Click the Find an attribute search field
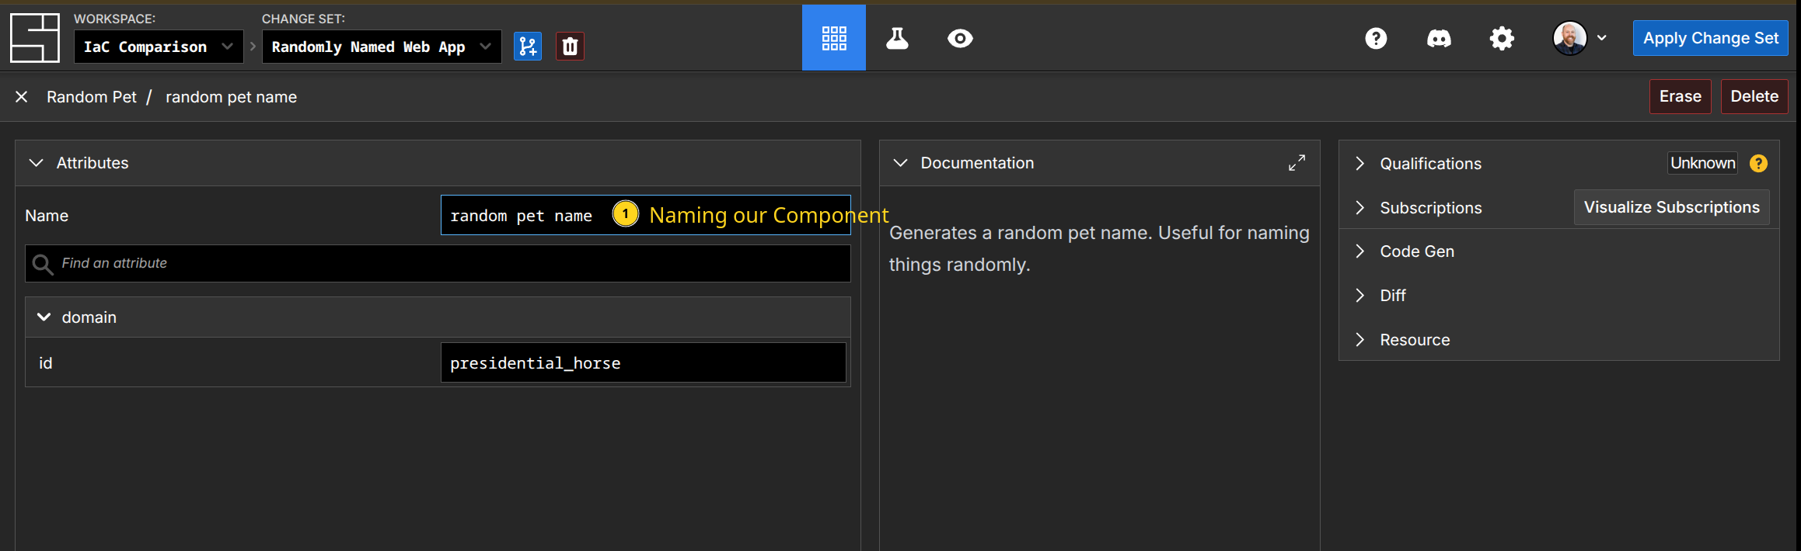Image resolution: width=1801 pixels, height=551 pixels. tap(451, 264)
